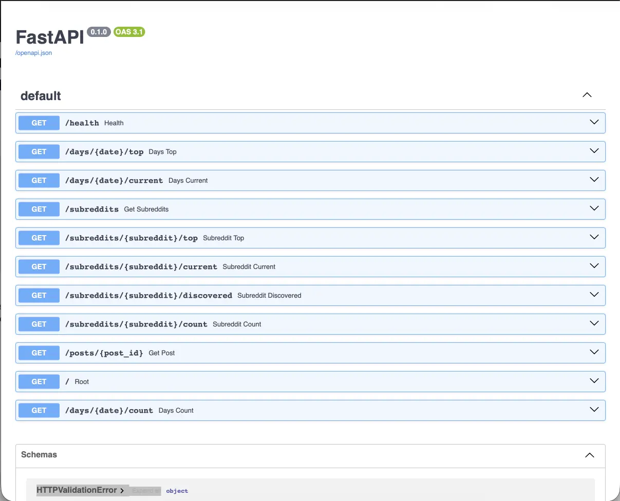Click the GET badge for Get Subreddits

tap(39, 209)
